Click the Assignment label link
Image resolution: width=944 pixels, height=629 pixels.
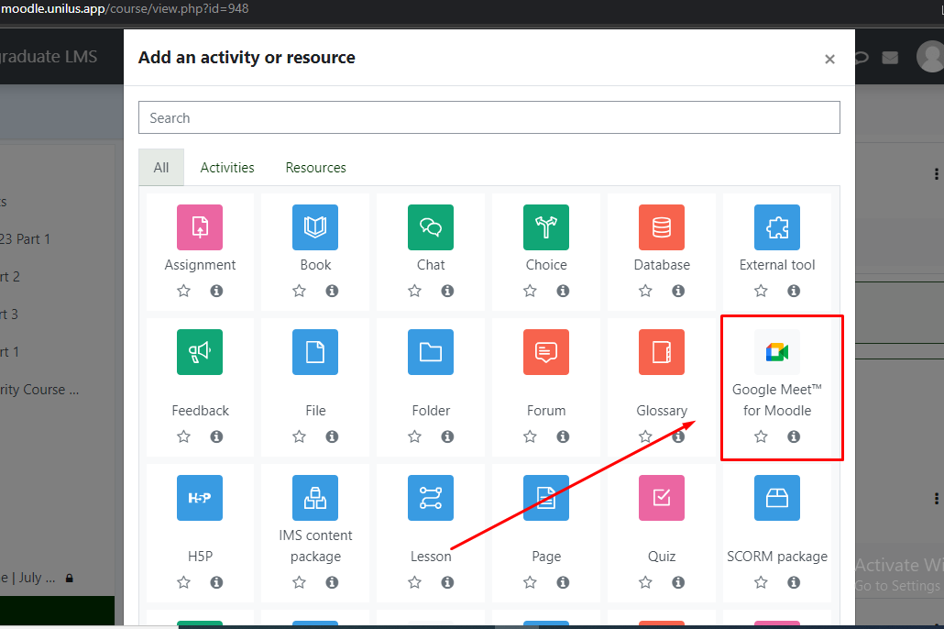pos(200,265)
